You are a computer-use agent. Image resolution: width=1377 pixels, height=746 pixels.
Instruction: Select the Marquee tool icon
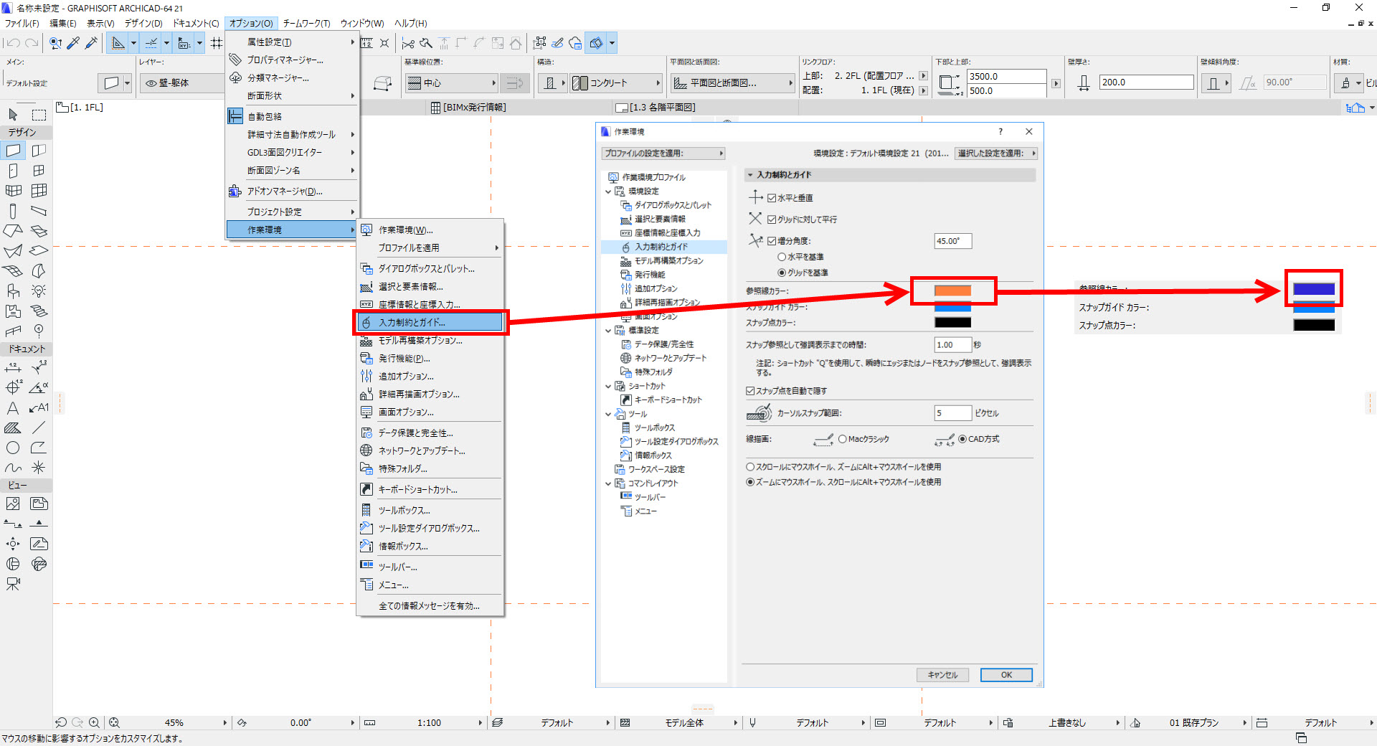point(39,115)
